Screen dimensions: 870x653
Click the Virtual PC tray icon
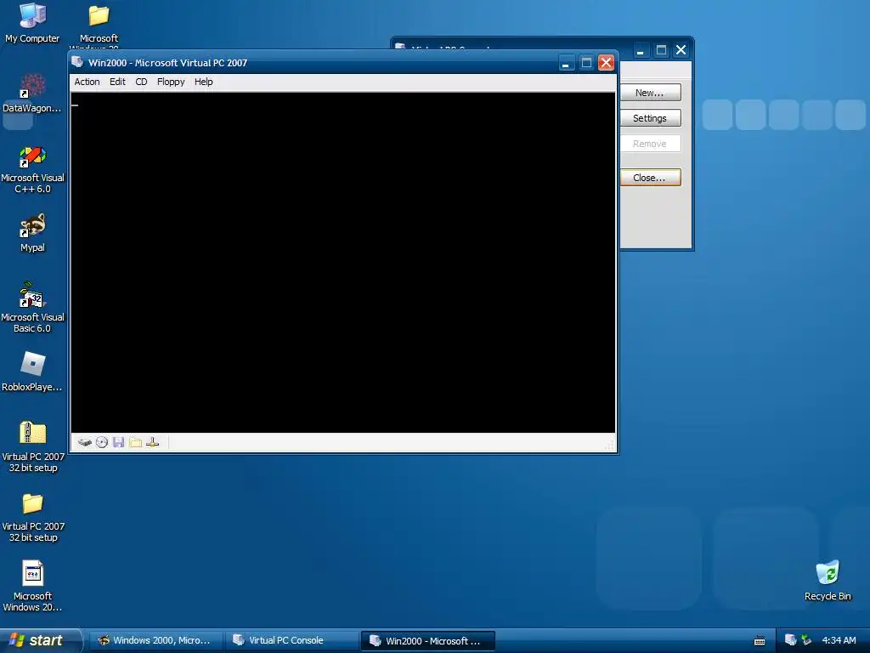click(790, 640)
